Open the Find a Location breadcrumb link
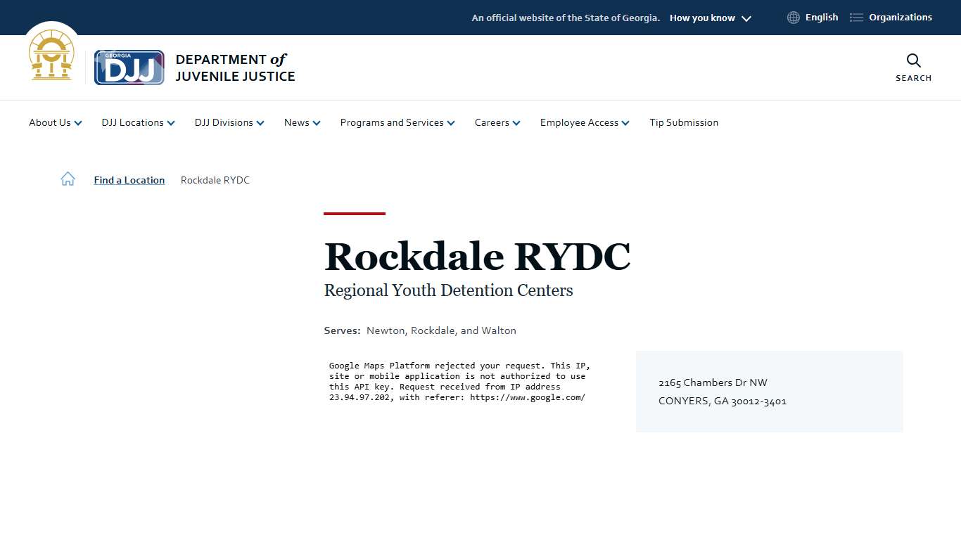Screen dimensions: 961x540 129,180
